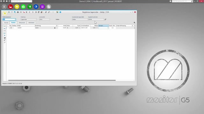Open the purple calculator Accounting module

click(x=42, y=7)
